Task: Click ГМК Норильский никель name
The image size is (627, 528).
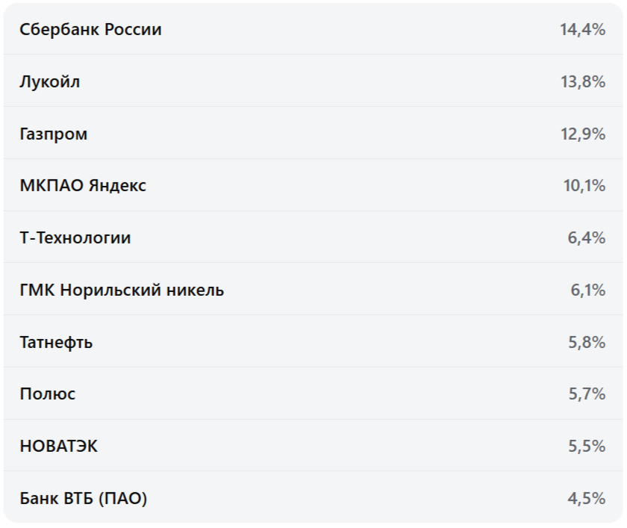Action: click(122, 290)
